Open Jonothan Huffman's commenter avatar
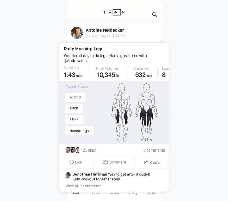 click(68, 175)
